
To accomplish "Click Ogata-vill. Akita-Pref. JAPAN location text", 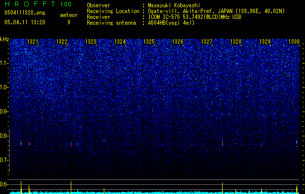I will tap(216, 11).
